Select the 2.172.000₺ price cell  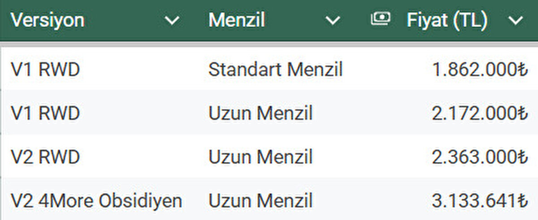click(x=477, y=114)
